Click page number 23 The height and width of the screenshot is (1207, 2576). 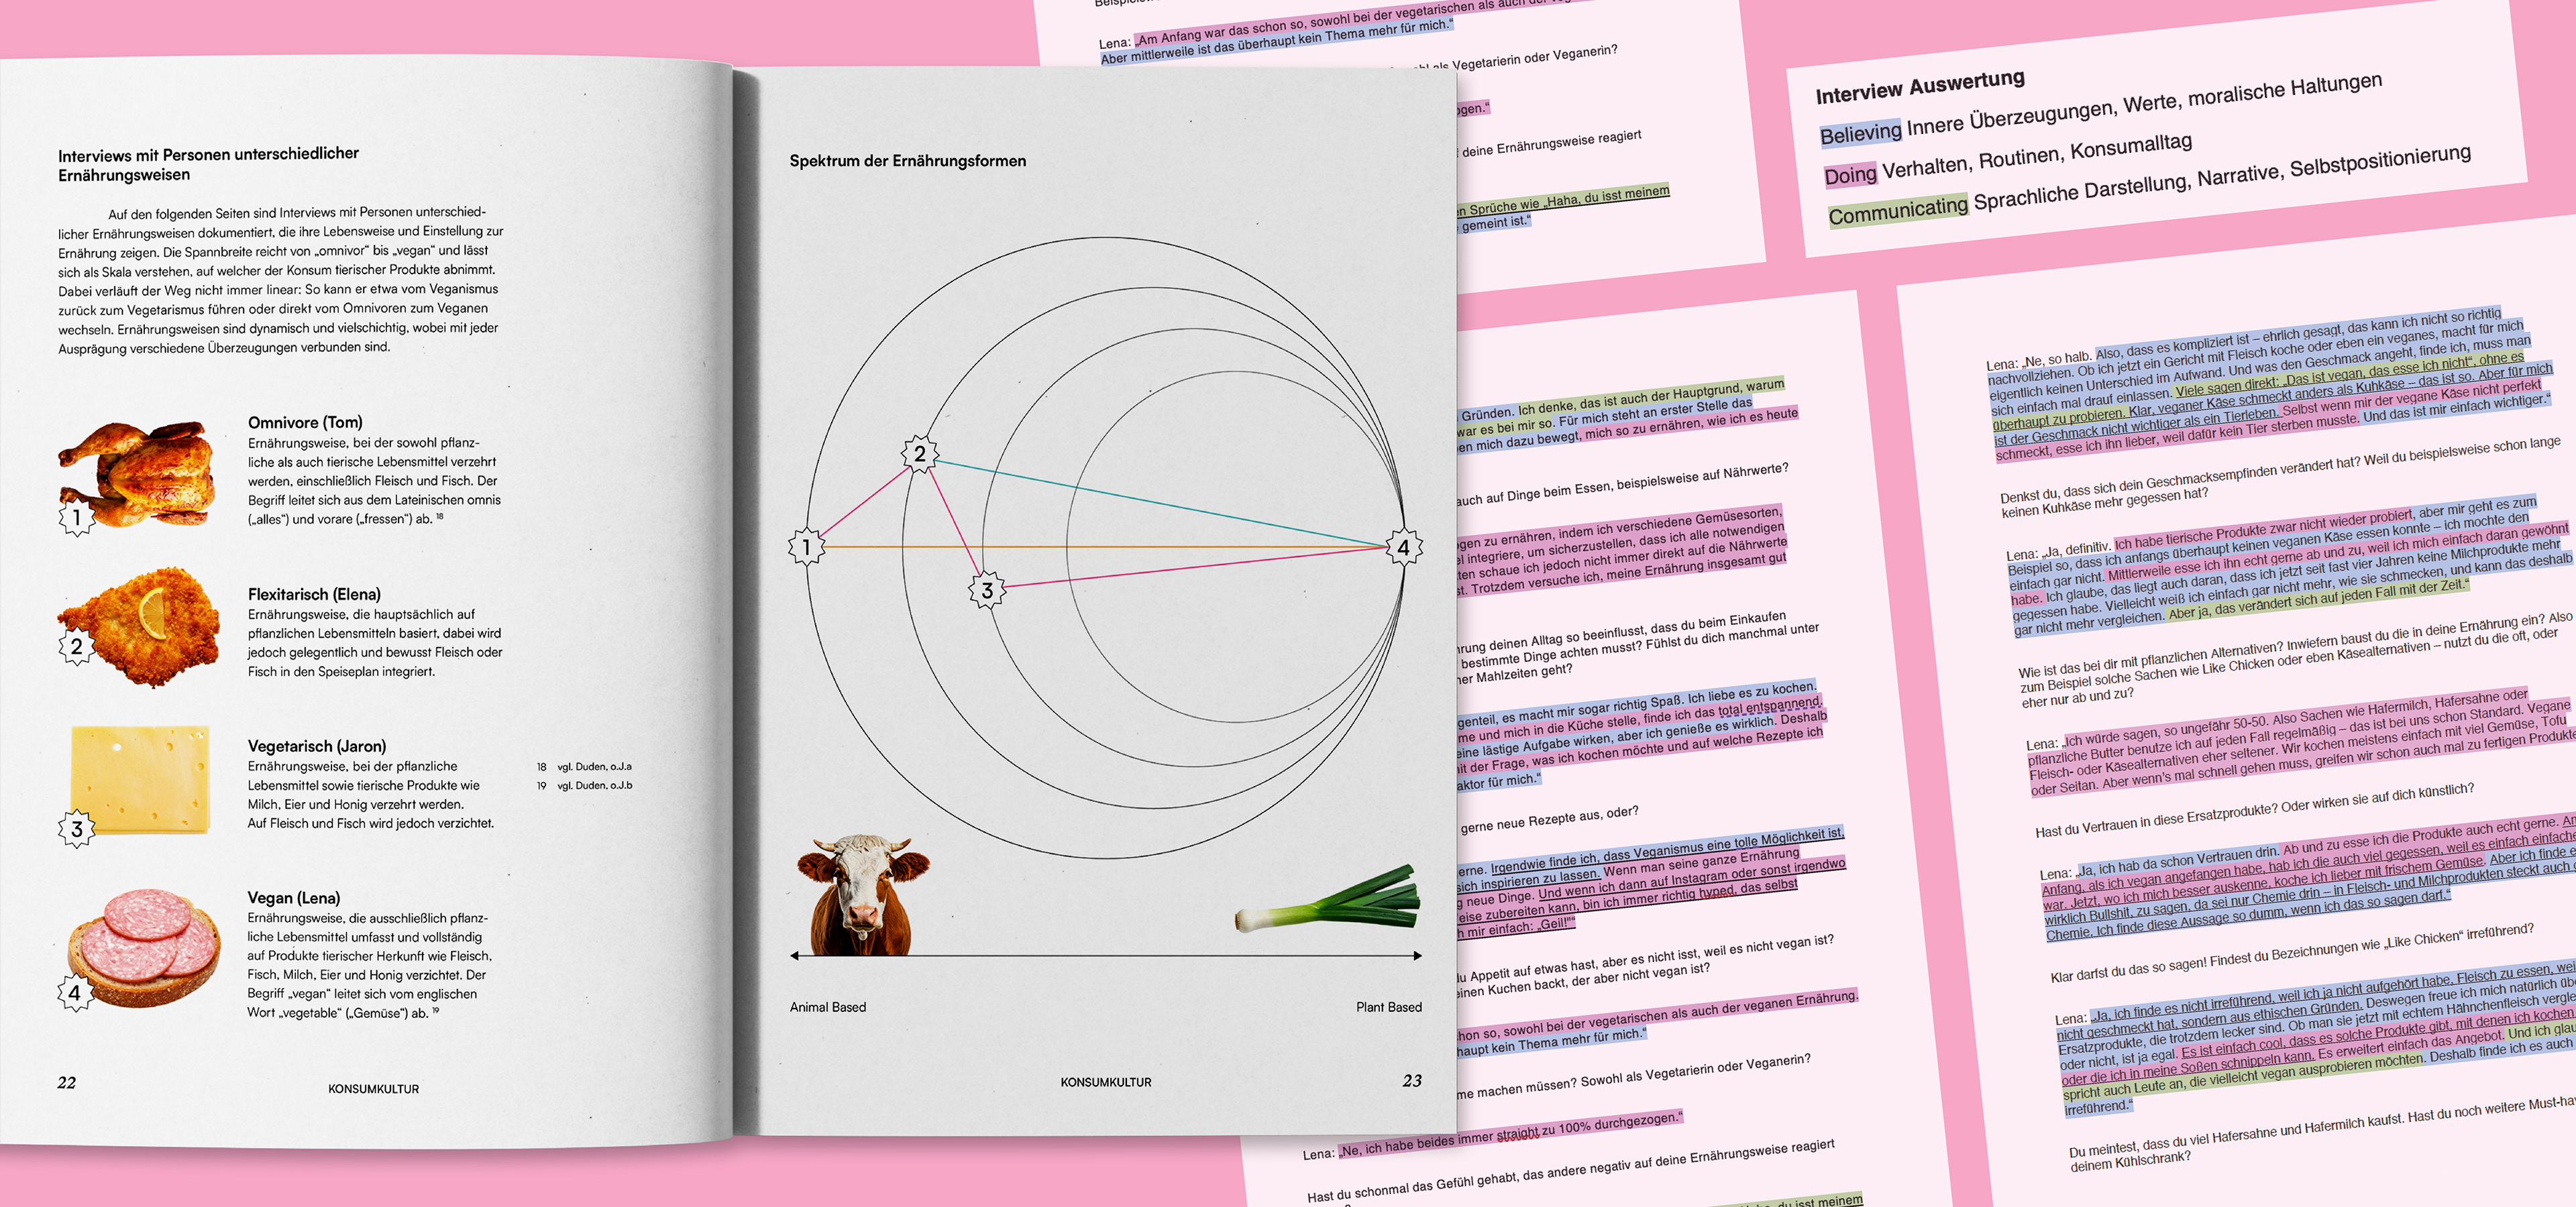coord(1411,1081)
